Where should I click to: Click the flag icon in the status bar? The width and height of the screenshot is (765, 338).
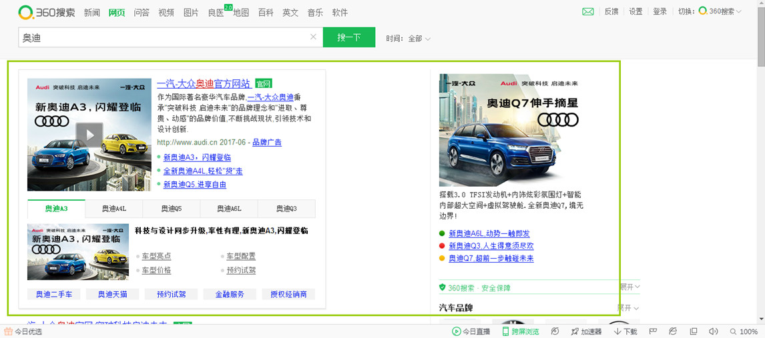tap(654, 332)
